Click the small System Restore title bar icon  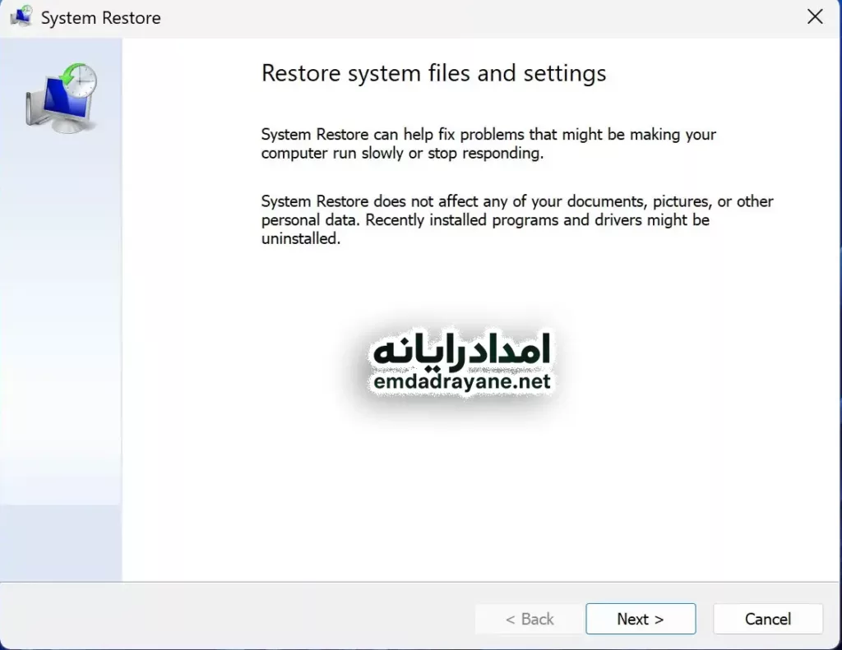coord(21,17)
